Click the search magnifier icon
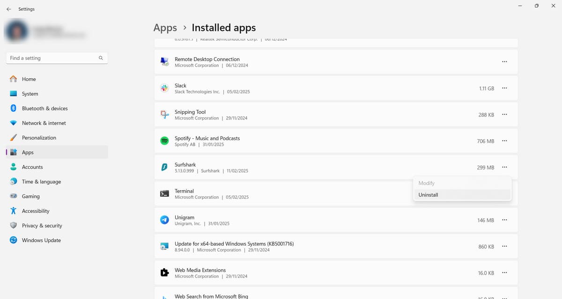The height and width of the screenshot is (299, 562). click(101, 58)
